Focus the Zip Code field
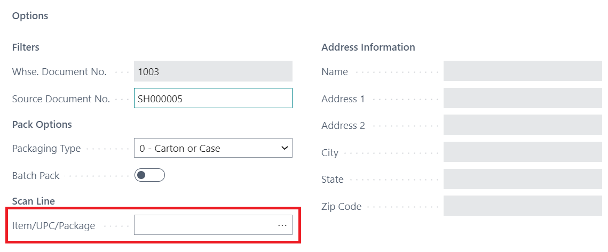 point(523,206)
